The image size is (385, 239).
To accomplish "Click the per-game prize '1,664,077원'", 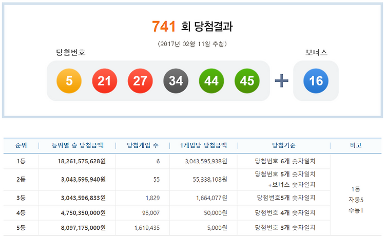I will pyautogui.click(x=211, y=198).
